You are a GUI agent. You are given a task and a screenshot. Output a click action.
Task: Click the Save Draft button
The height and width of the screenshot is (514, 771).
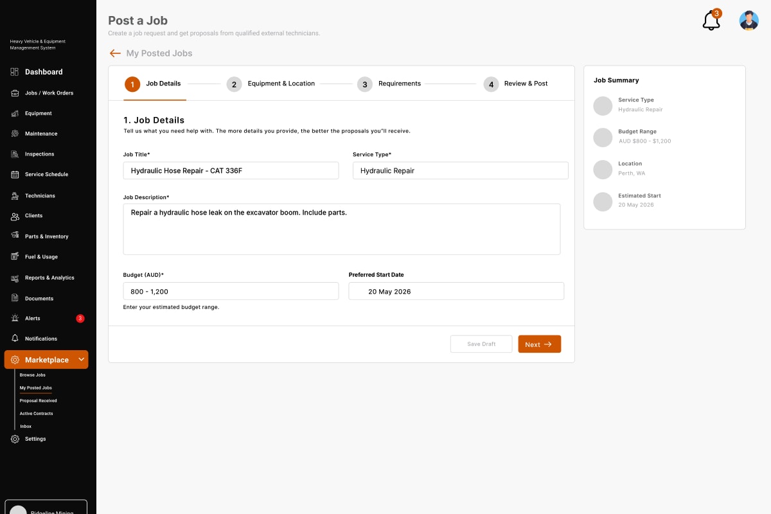pyautogui.click(x=481, y=344)
